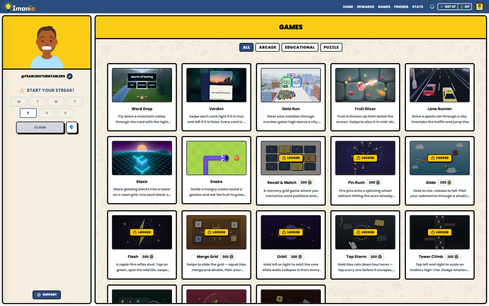The image size is (489, 306).
Task: Click the Locked badge on Merge Grid
Action: point(216,232)
